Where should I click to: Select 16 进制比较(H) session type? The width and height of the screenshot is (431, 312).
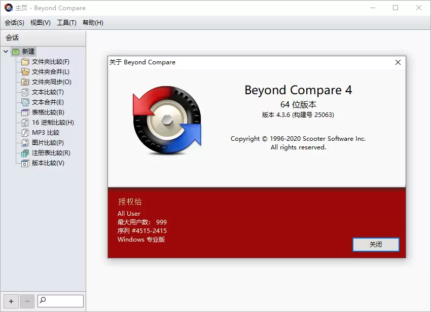(x=53, y=123)
